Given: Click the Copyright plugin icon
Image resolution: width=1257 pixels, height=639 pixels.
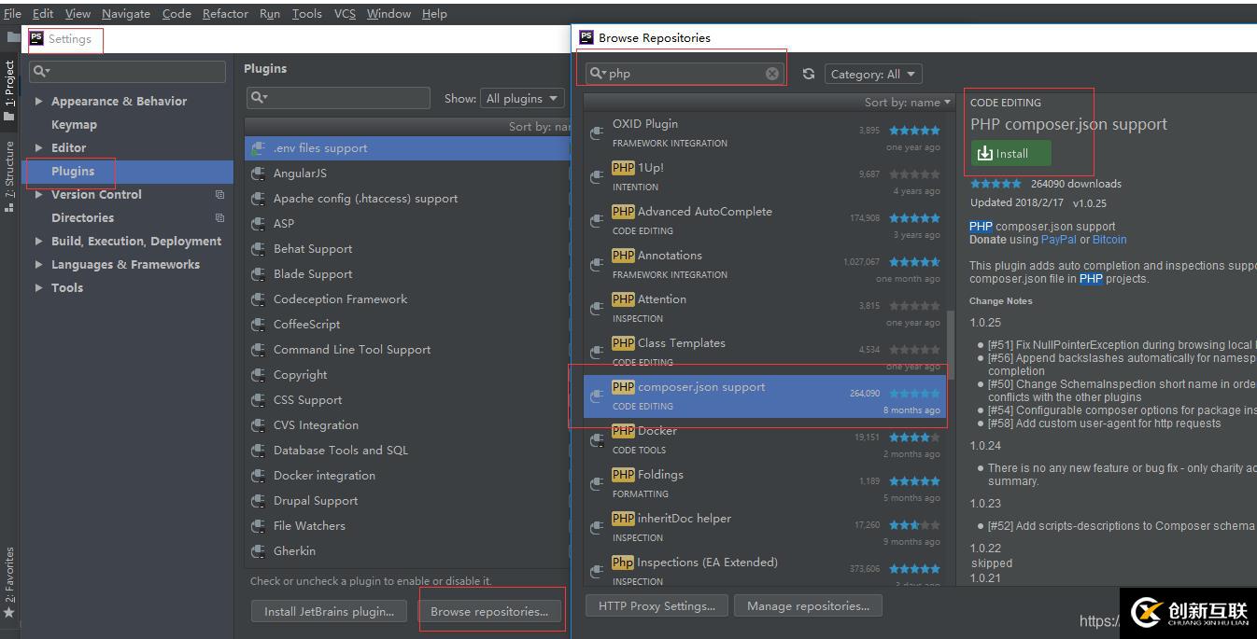Looking at the screenshot, I should (259, 375).
